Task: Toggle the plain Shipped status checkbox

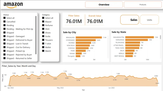Action: (5, 33)
